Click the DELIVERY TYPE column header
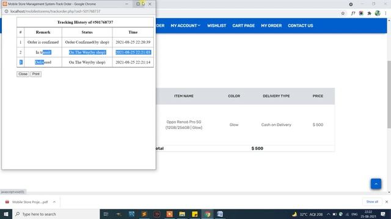This screenshot has height=219, width=391. pyautogui.click(x=276, y=96)
